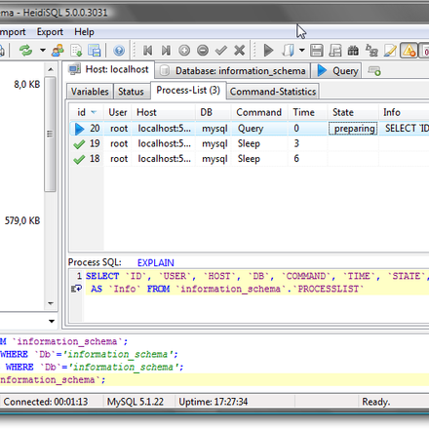Sort by the User column header

(x=118, y=112)
